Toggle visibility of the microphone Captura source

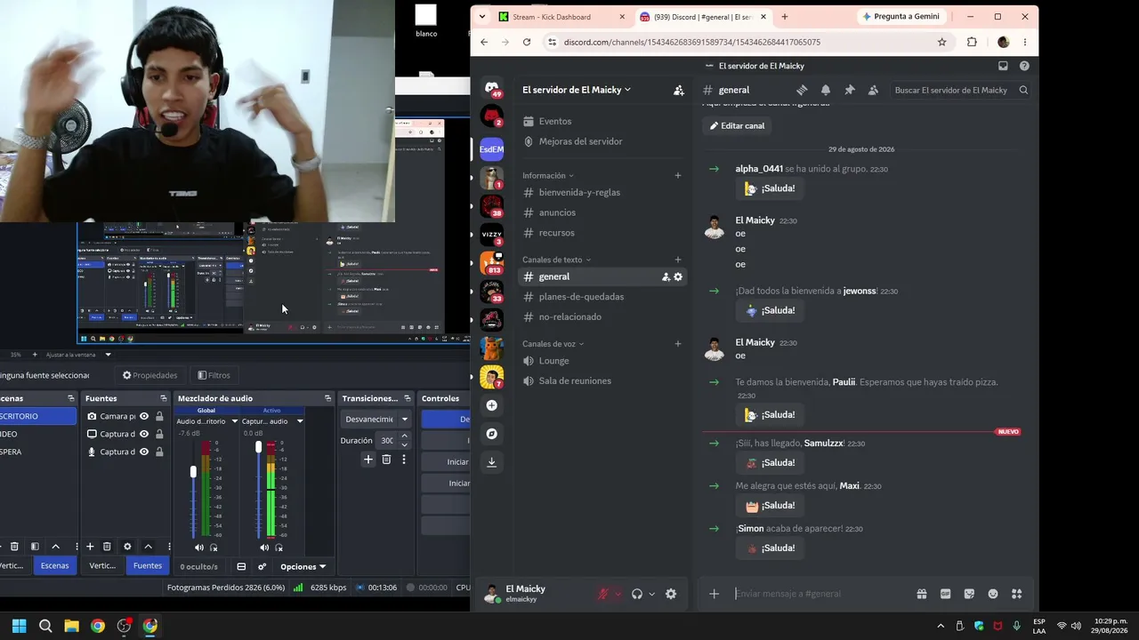click(x=144, y=452)
